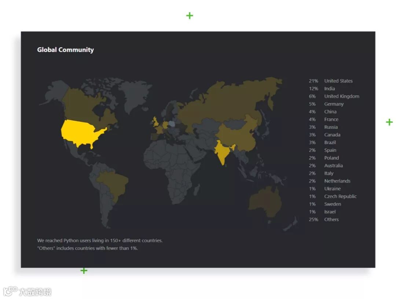
Task: Select the "United Kingdom" legend entry
Action: (341, 96)
